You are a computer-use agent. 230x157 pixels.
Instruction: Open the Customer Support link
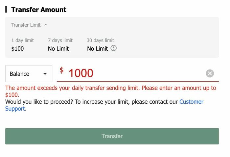tap(191, 102)
